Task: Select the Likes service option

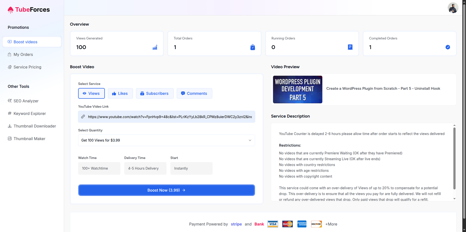Action: [x=120, y=93]
